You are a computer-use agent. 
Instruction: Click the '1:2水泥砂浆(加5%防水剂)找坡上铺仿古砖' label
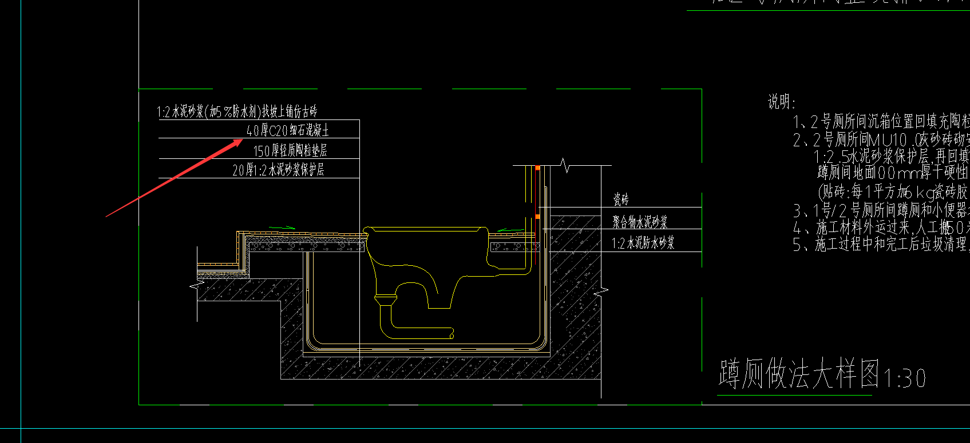click(x=237, y=111)
